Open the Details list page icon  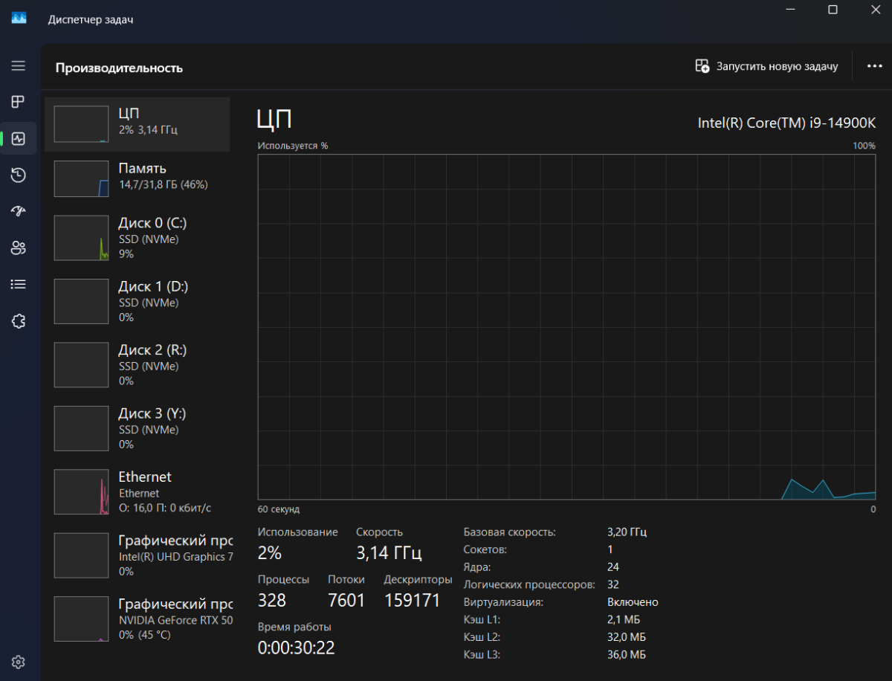(19, 284)
